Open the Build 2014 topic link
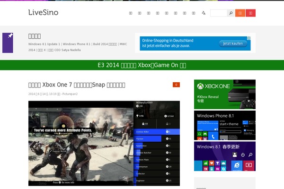 [105, 44]
